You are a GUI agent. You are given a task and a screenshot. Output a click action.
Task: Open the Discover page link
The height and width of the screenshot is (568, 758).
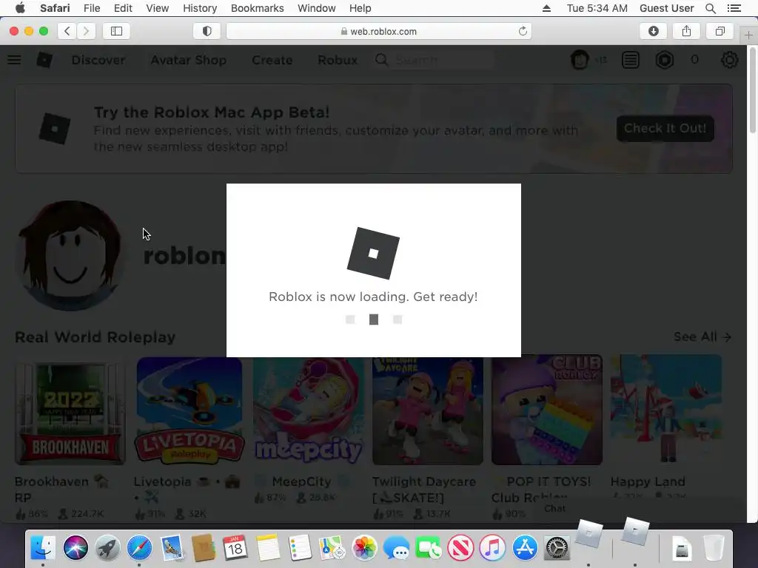pyautogui.click(x=98, y=60)
